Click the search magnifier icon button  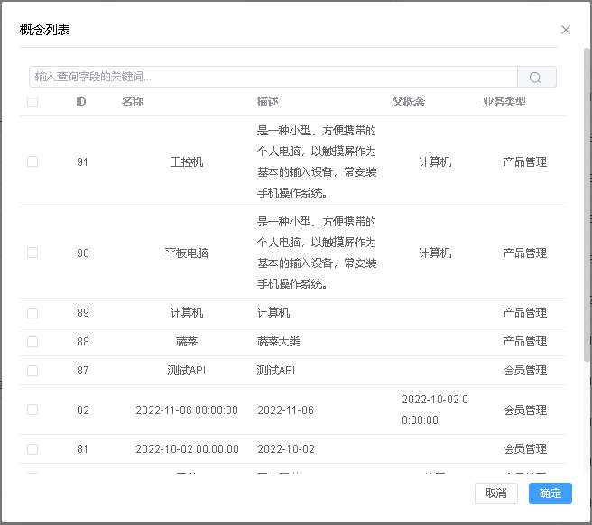536,77
